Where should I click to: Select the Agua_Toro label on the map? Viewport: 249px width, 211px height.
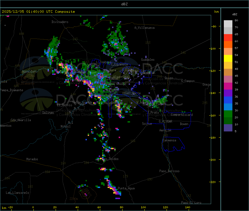(x=30, y=72)
